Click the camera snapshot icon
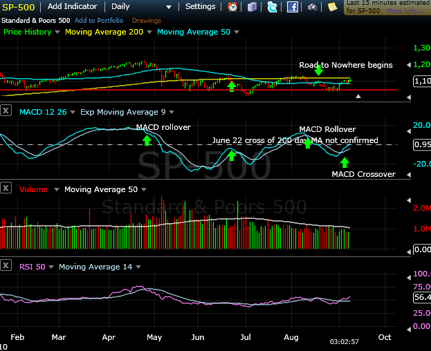Image resolution: width=431 pixels, height=351 pixels. 313,7
